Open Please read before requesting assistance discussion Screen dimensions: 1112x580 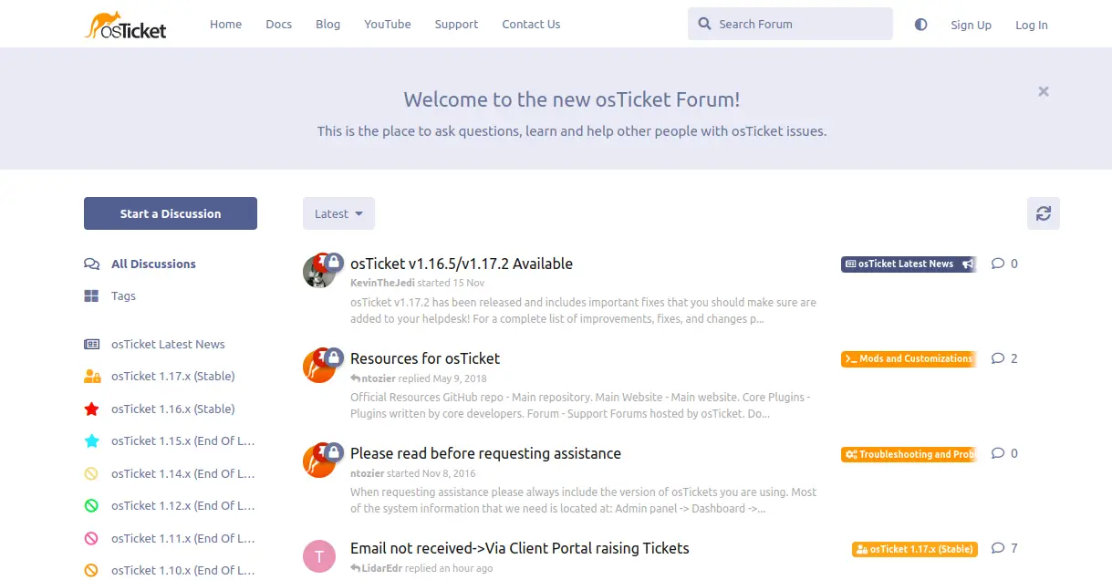point(485,453)
